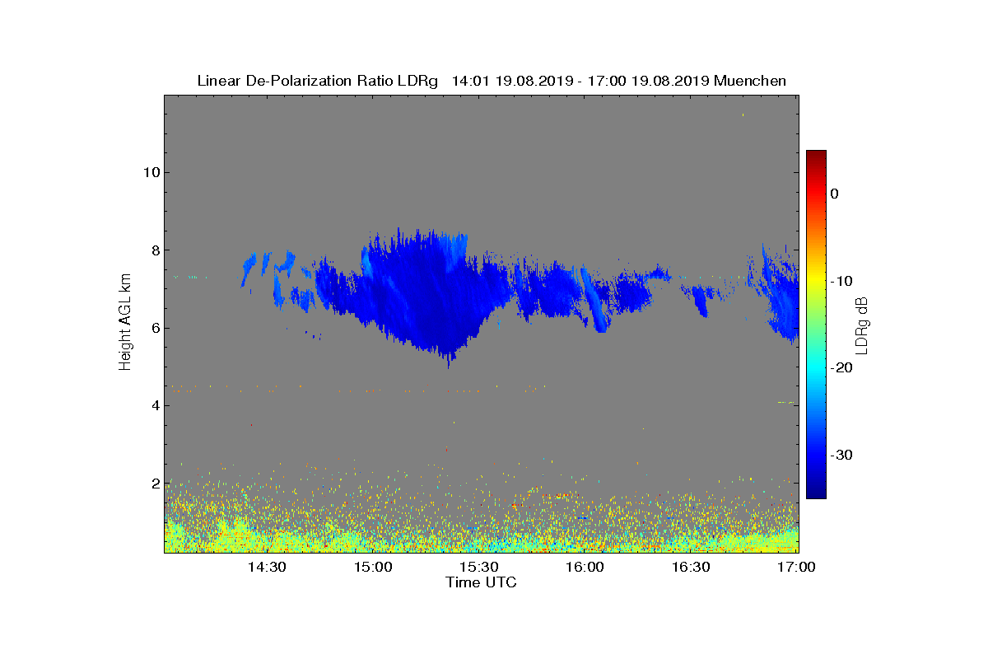Click the colorbar value '-10'
This screenshot has width=988, height=659.
[x=841, y=281]
